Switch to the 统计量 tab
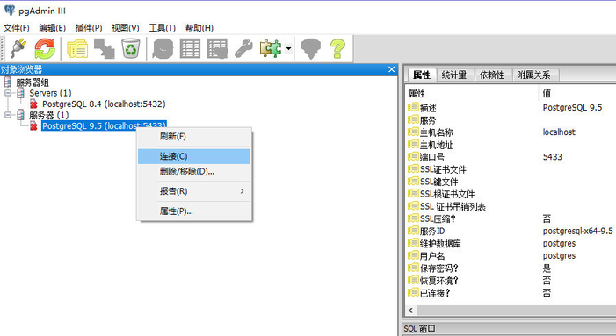The height and width of the screenshot is (336, 616). coord(454,75)
